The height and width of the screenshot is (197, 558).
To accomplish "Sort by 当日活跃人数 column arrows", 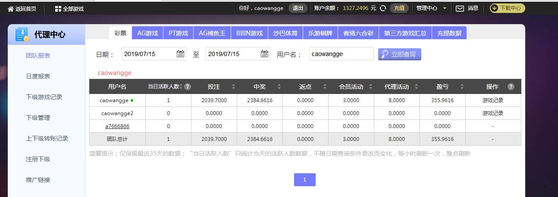I will point(181,87).
